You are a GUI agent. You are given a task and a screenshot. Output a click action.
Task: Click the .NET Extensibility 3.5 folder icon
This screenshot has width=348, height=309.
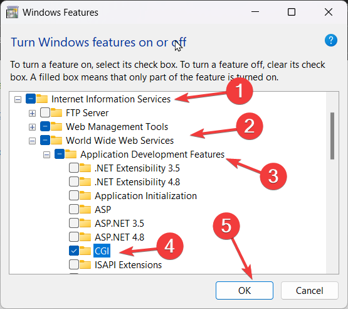[x=85, y=168]
